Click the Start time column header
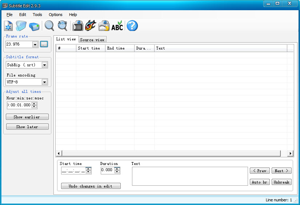 point(91,48)
